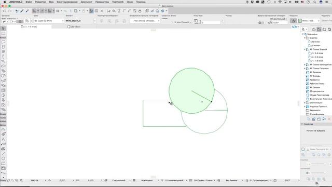Viewport: 332px width, 187px height.
Task: Toggle layer visibility eye in Layer 02 Rhino
Action: click(36, 21)
